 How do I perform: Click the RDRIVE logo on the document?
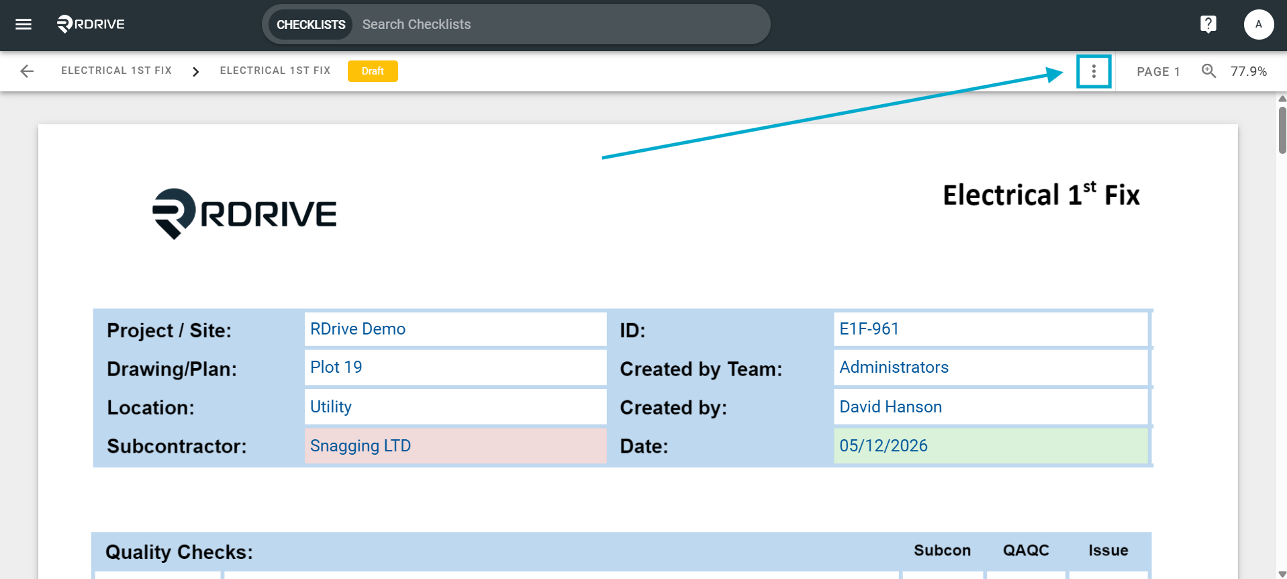coord(244,214)
